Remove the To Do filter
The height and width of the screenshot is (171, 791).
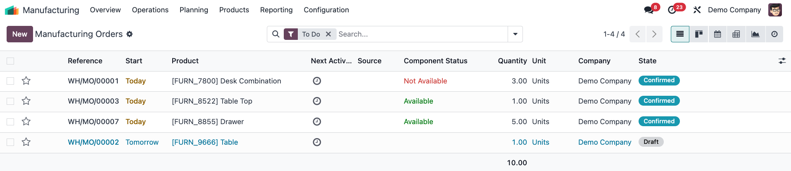click(328, 34)
